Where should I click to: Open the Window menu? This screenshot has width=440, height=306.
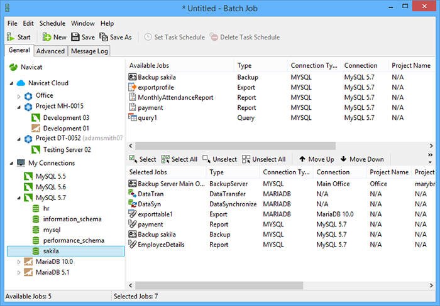point(83,24)
